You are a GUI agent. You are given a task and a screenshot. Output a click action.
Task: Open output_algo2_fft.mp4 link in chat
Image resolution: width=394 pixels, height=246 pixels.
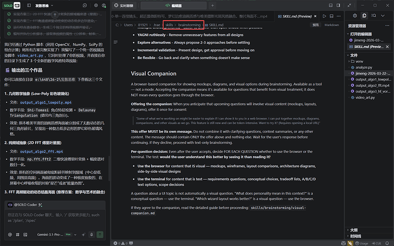[42, 151]
